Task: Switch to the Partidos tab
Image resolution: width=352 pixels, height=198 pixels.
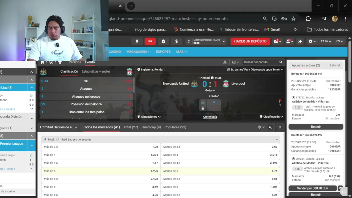Action: click(x=75, y=62)
